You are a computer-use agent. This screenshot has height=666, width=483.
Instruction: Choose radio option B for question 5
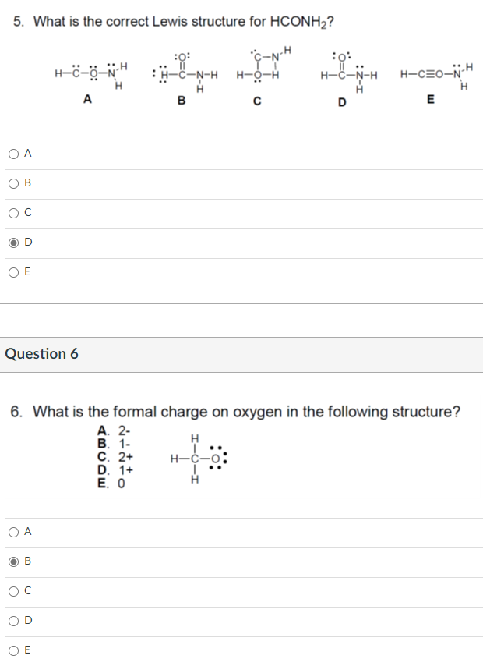click(x=13, y=183)
